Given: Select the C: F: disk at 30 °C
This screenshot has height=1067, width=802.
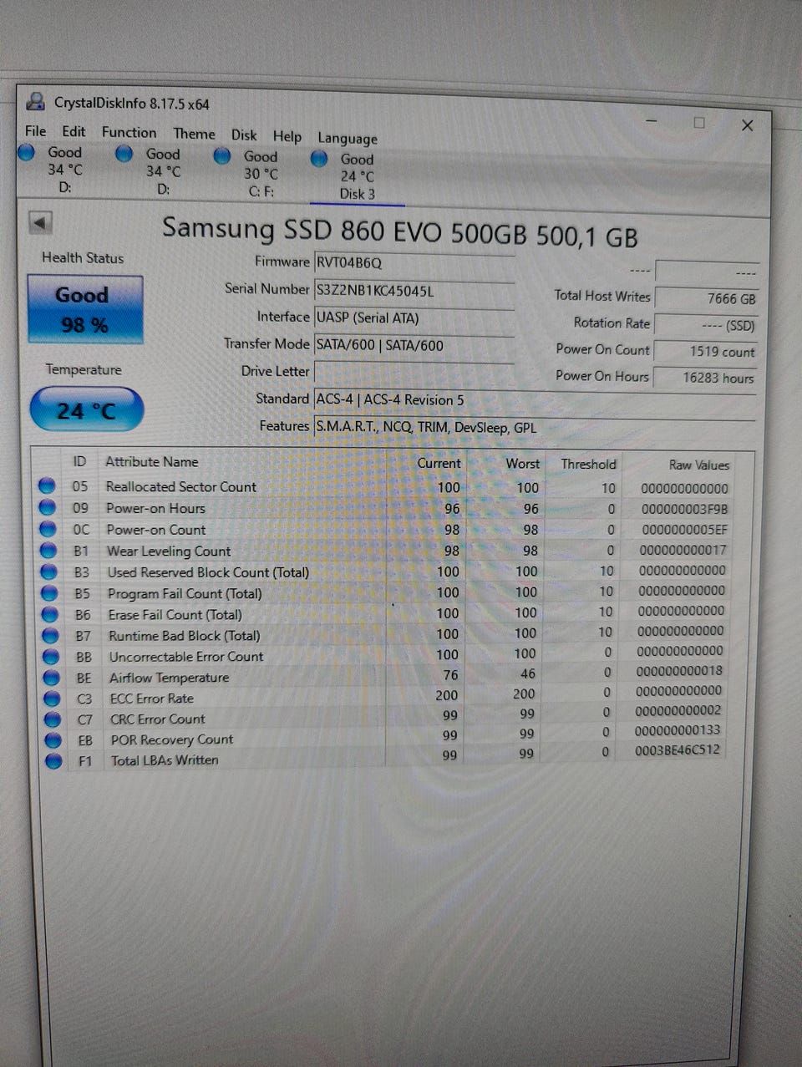Looking at the screenshot, I should (x=250, y=174).
